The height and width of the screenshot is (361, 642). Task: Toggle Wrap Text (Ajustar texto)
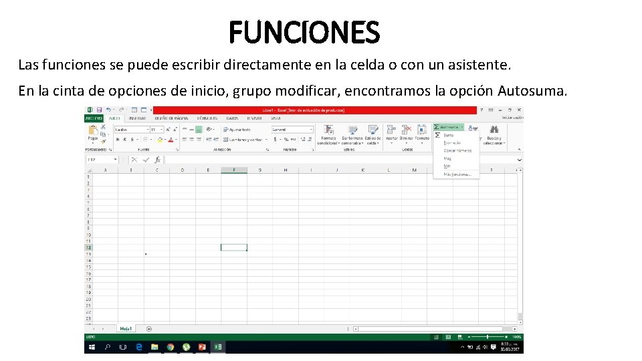pyautogui.click(x=237, y=129)
